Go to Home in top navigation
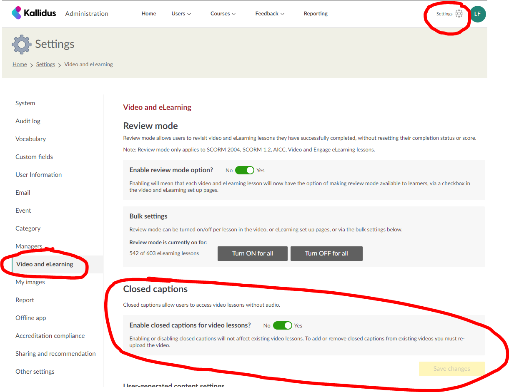This screenshot has height=392, width=509. coord(149,14)
